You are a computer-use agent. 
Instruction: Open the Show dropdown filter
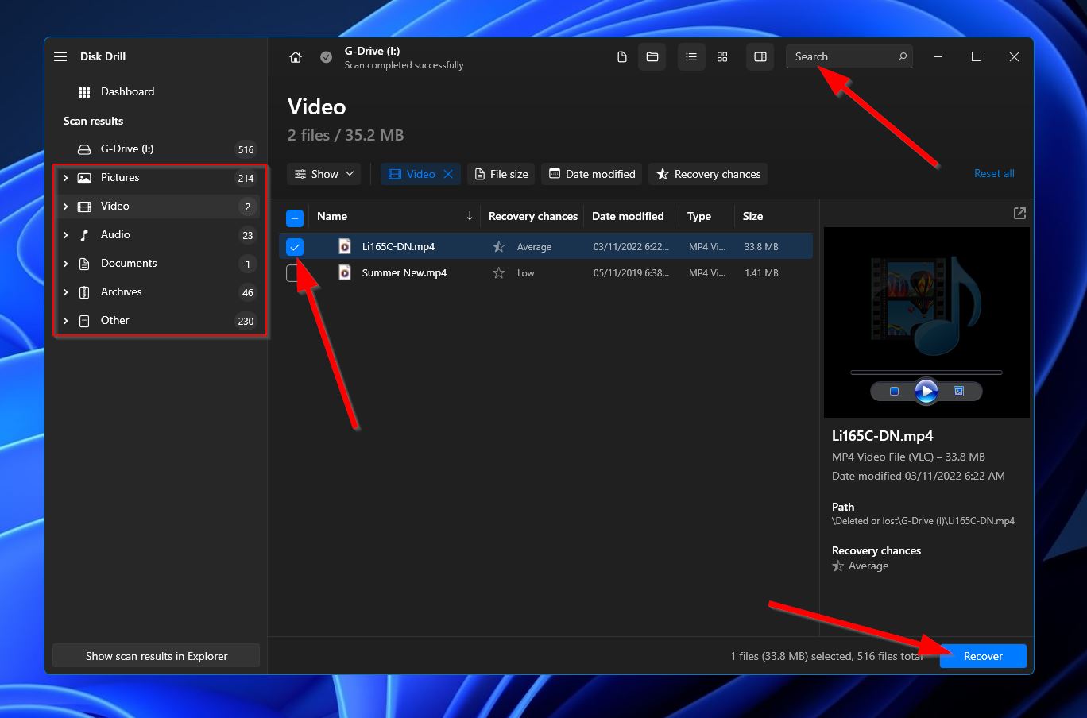click(x=324, y=174)
